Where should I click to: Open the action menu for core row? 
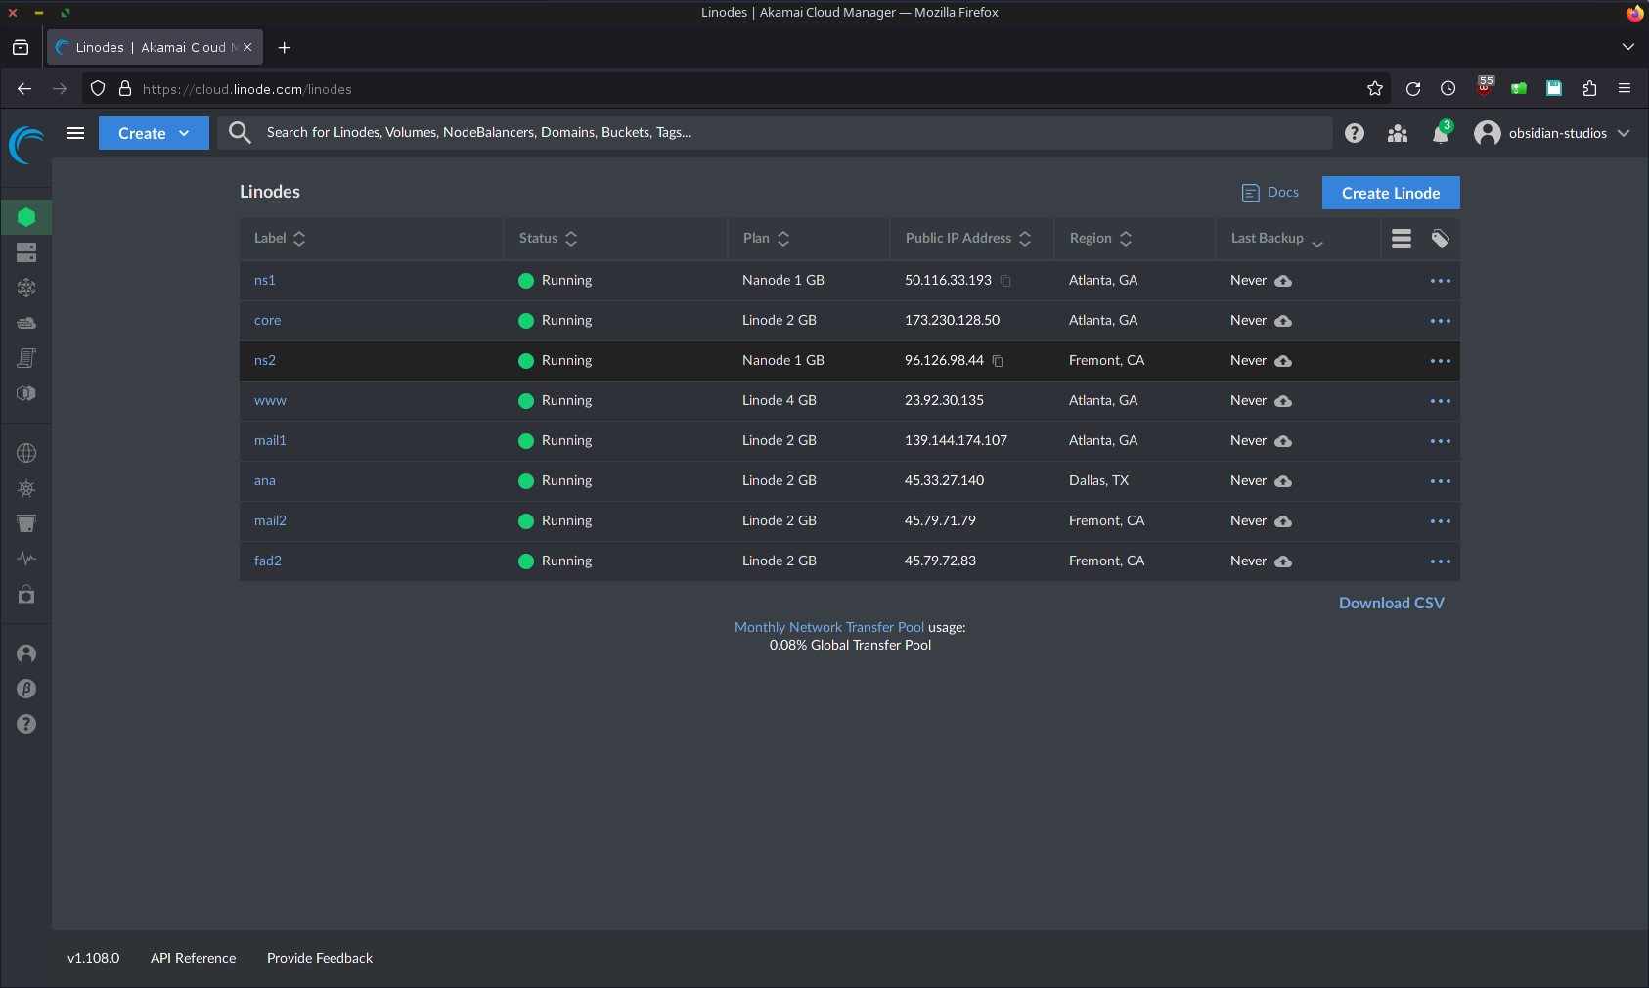(1441, 321)
